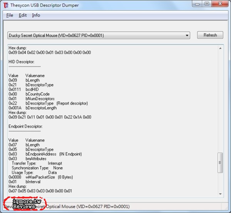Screen dimensions: 231x213
Task: Click the 'Endpoint Descriptor:' heading text
Action: click(x=25, y=126)
